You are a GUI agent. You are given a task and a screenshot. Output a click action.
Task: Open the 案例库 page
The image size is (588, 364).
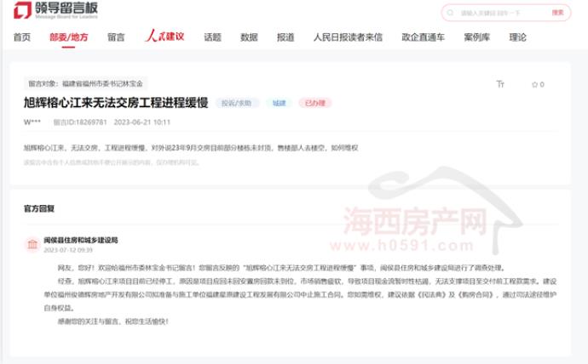[476, 37]
